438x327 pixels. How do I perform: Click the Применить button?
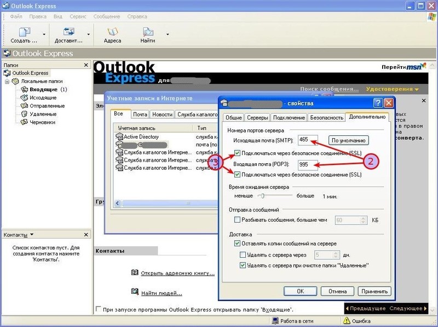(374, 291)
